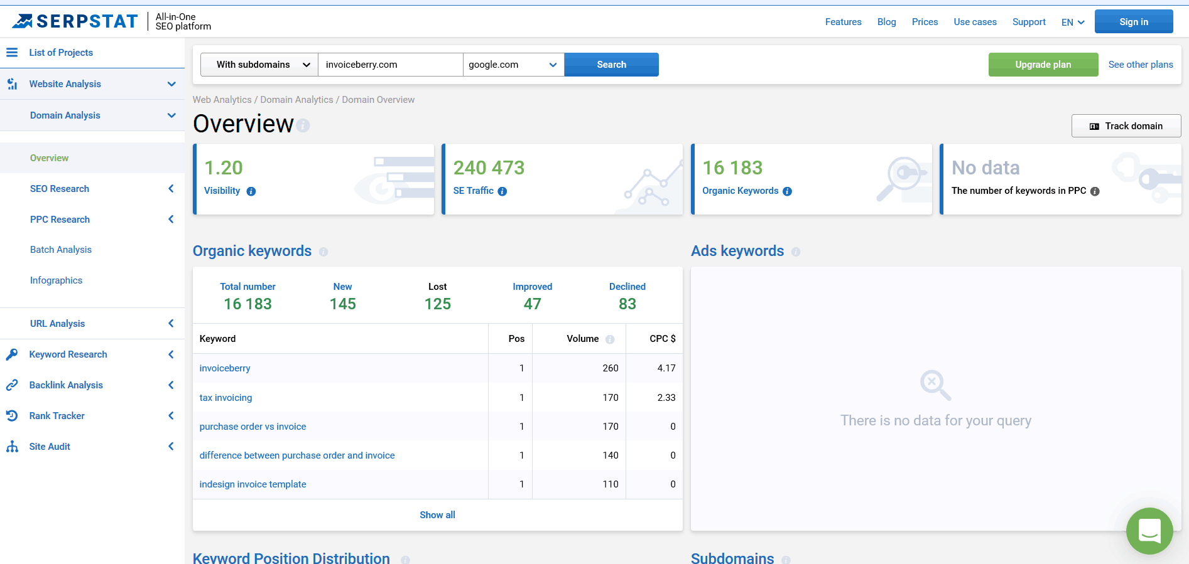Click the Backlink Analysis chain icon

pyautogui.click(x=12, y=385)
